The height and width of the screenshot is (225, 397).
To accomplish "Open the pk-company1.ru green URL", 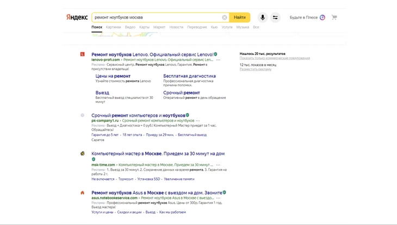I will pyautogui.click(x=105, y=121).
